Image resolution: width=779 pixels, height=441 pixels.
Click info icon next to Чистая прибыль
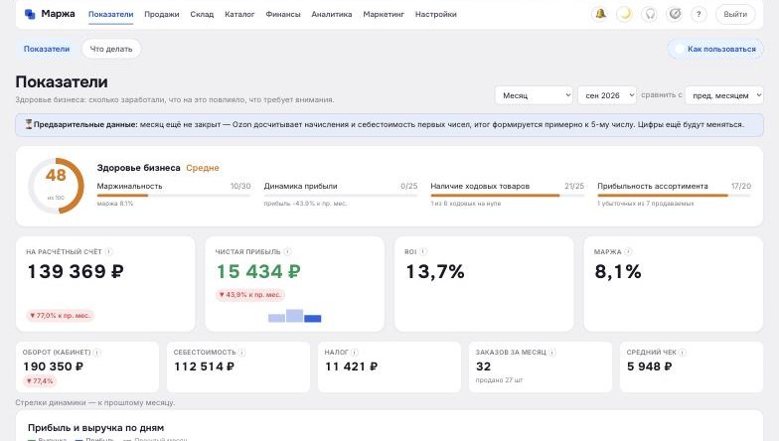point(287,252)
